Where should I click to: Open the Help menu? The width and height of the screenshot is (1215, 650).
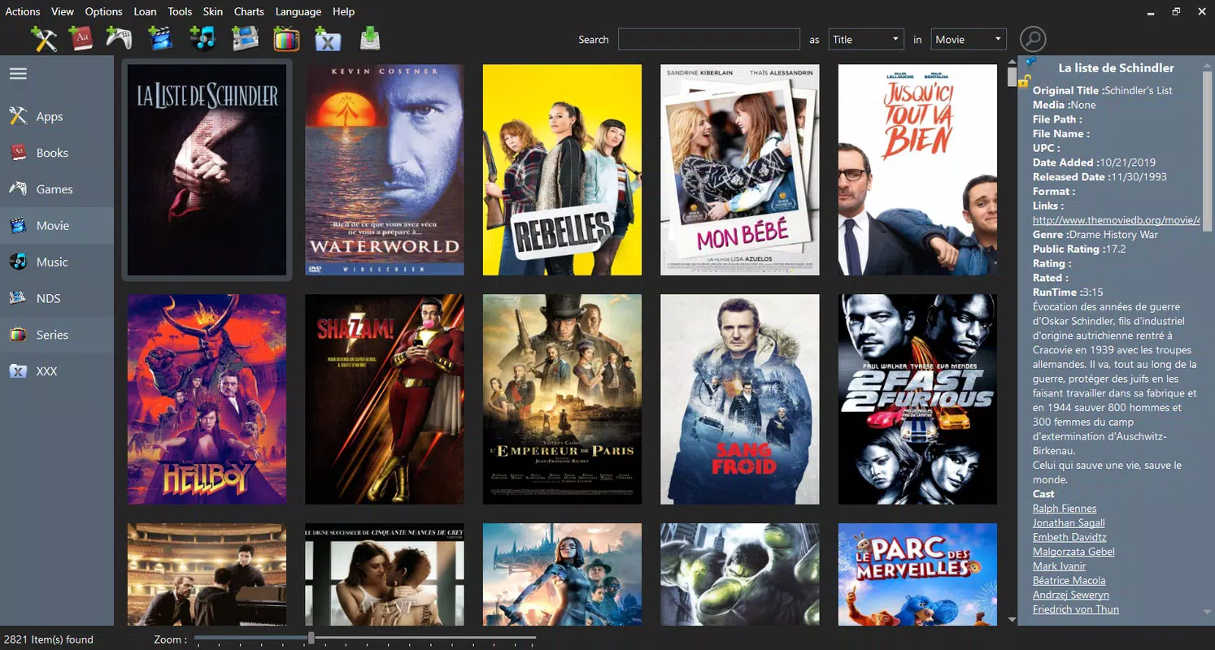tap(344, 11)
